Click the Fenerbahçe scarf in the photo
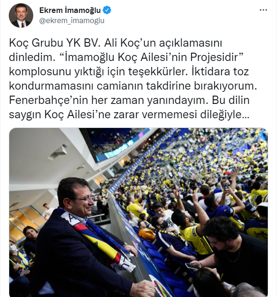This screenshot has height=297, width=277. pyautogui.click(x=98, y=241)
